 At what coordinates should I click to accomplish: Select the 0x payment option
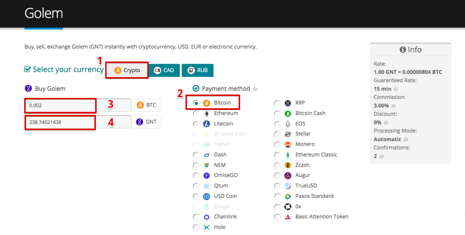click(277, 207)
